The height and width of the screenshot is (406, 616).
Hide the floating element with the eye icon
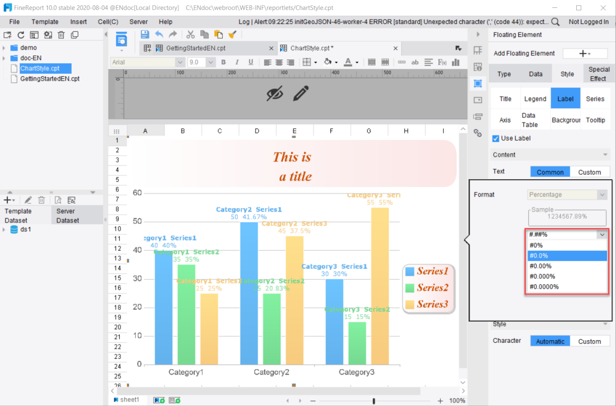point(275,93)
